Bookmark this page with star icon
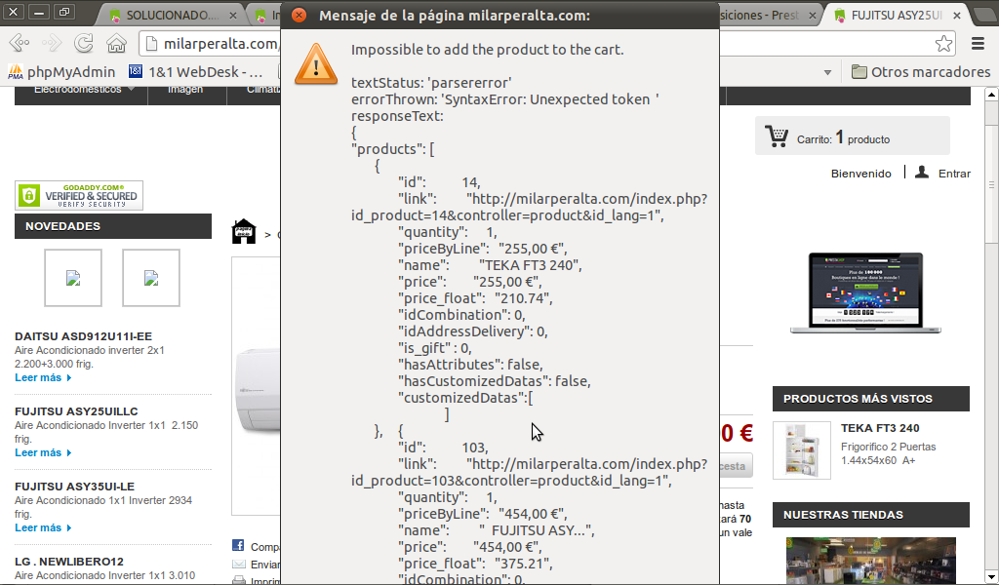 [x=943, y=43]
